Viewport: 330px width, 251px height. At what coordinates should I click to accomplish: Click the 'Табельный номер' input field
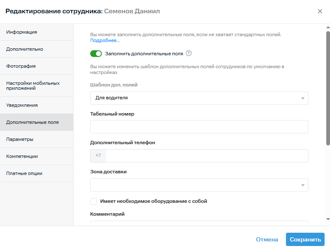point(199,127)
